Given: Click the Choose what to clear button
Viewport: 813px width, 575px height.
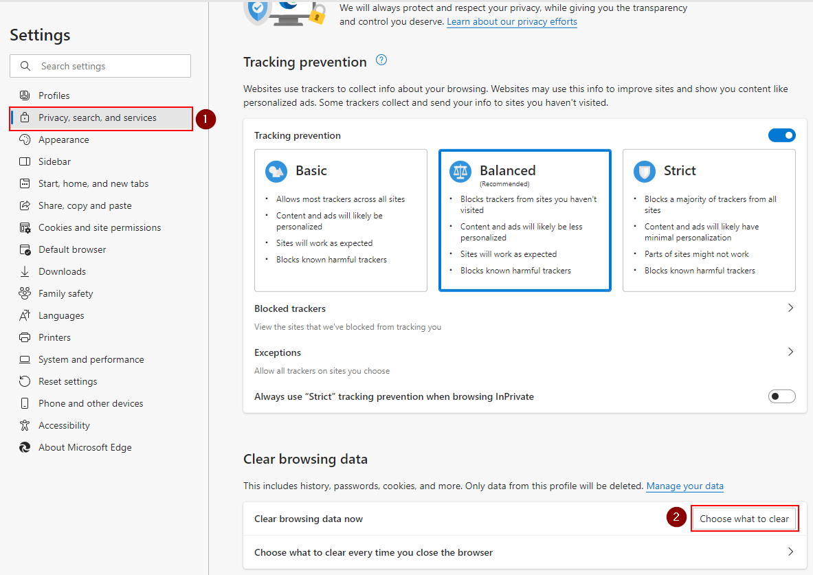Looking at the screenshot, I should pos(744,518).
